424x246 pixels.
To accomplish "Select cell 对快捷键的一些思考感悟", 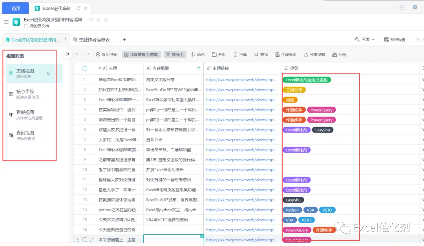I will (174, 180).
